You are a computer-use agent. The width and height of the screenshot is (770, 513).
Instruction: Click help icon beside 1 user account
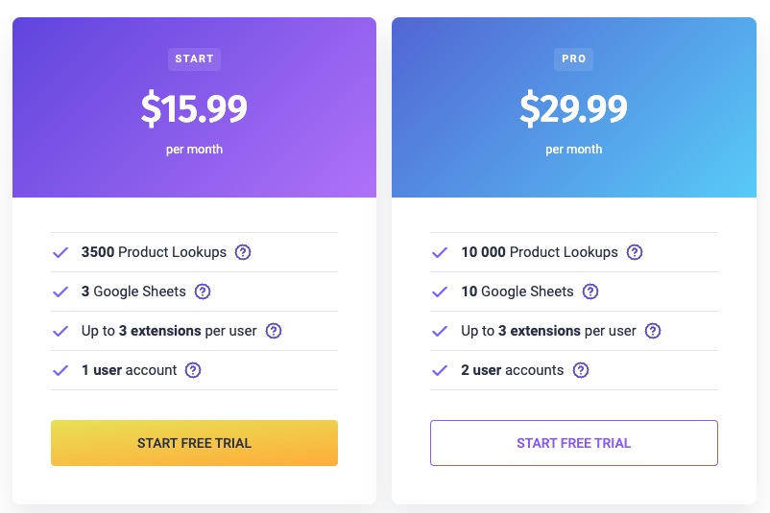193,370
